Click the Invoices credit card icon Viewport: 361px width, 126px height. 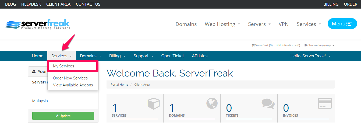[x=325, y=103]
